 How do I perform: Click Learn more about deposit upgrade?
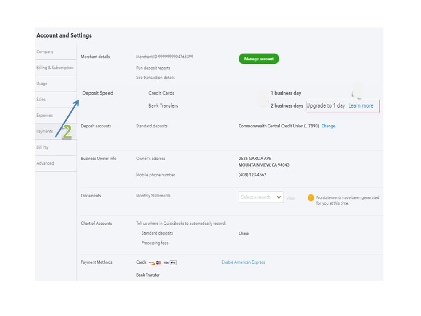(x=361, y=106)
